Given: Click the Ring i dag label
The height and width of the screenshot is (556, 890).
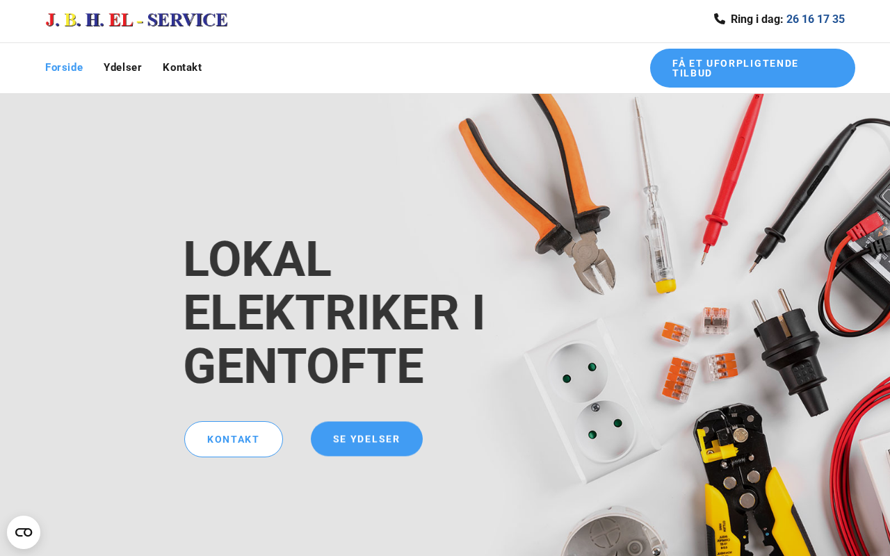Looking at the screenshot, I should (x=756, y=19).
